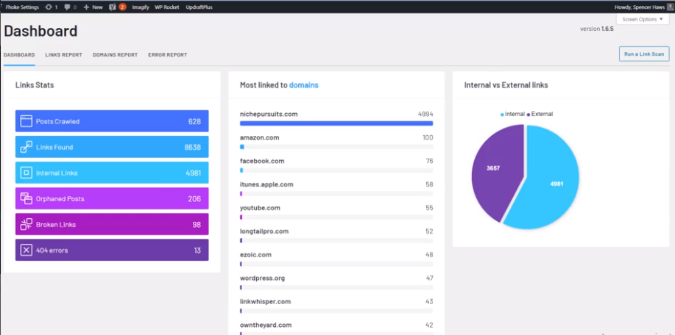The height and width of the screenshot is (335, 675).
Task: Open the Domains Report tab
Action: (115, 55)
